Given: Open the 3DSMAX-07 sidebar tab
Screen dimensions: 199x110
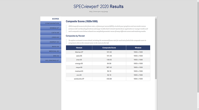Looking at the screenshot, I should click(51, 28).
